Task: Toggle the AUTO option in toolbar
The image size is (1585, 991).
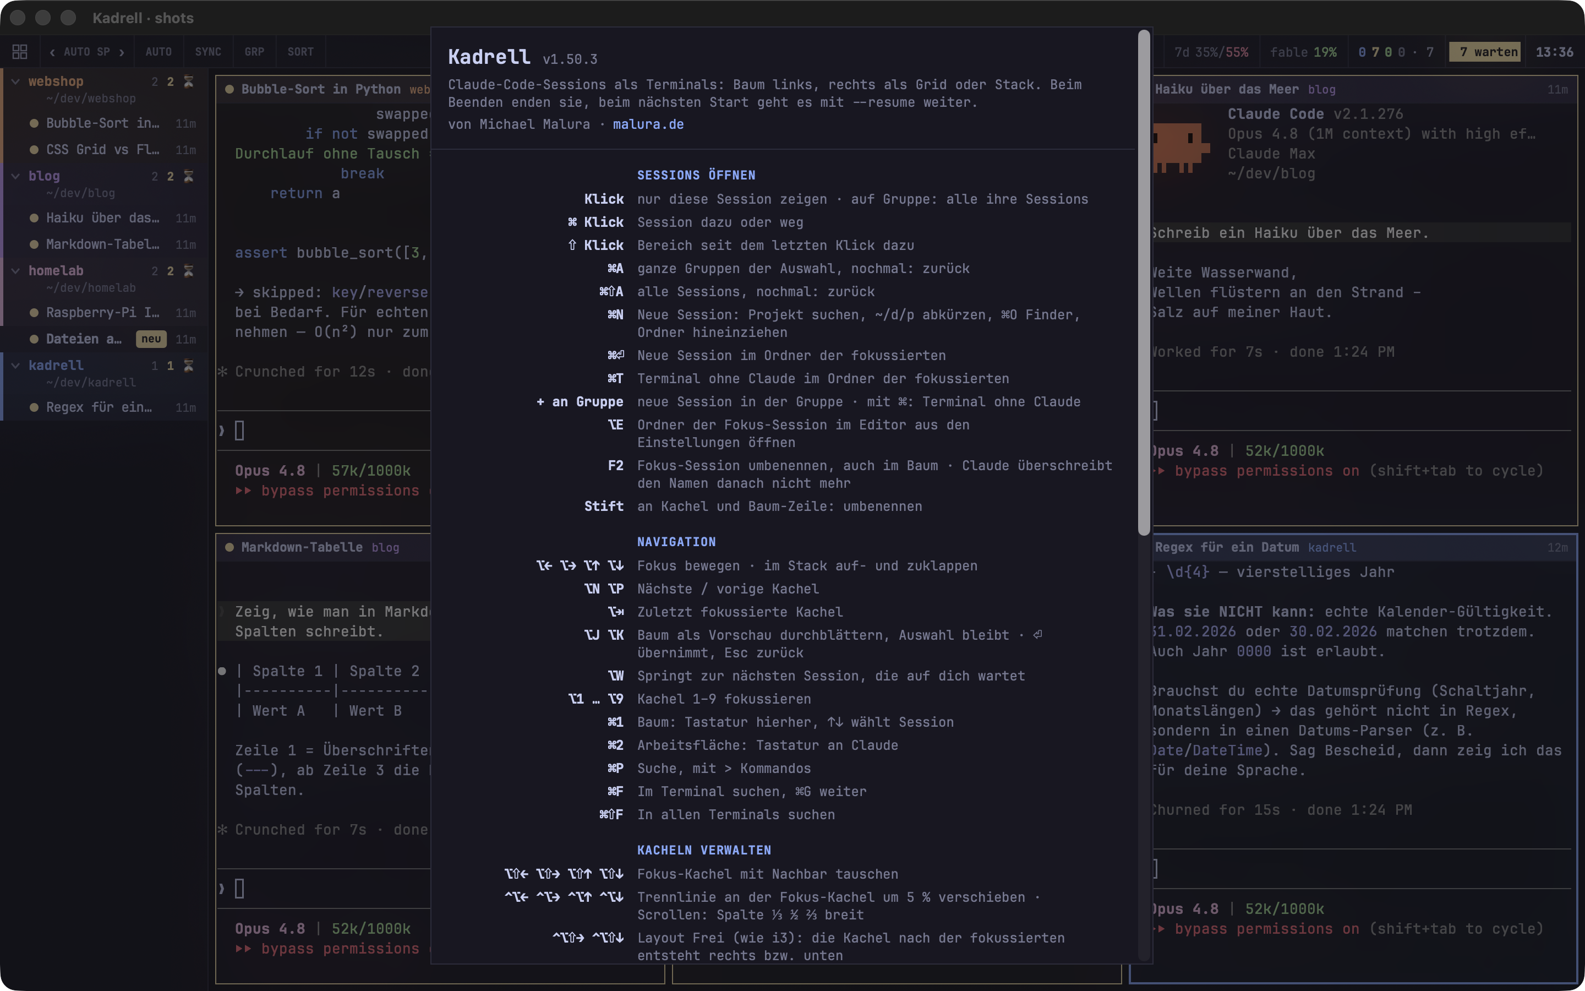Action: point(158,52)
